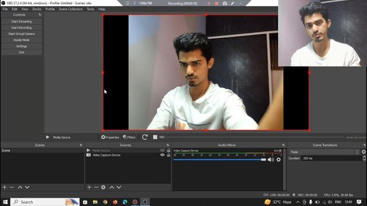The height and width of the screenshot is (206, 367).
Task: Select the item named Scene in Scenes list
Action: point(42,150)
